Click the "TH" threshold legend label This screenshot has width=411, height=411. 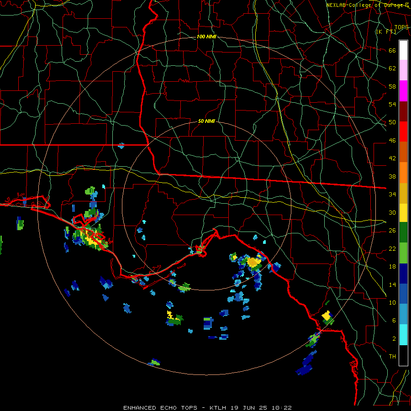click(392, 357)
